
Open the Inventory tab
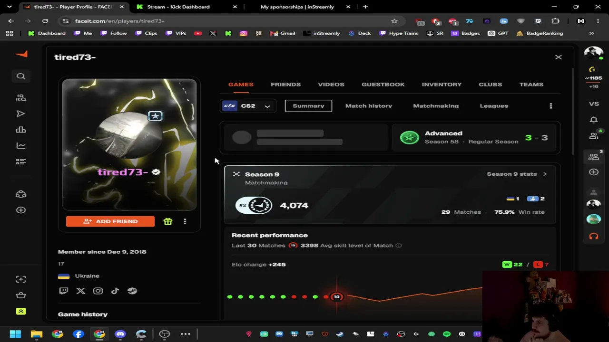tap(442, 84)
